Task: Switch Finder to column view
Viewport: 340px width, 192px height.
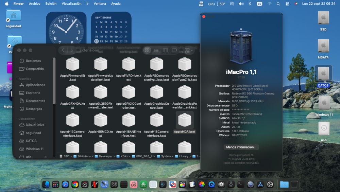Action: (x=165, y=51)
